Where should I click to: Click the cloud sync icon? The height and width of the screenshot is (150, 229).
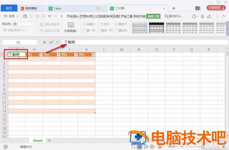[x=194, y=16]
